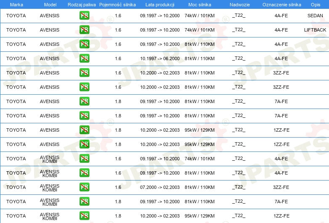Click AVENSIS KOMBI in the 74kW row
The height and width of the screenshot is (223, 329).
coord(50,159)
